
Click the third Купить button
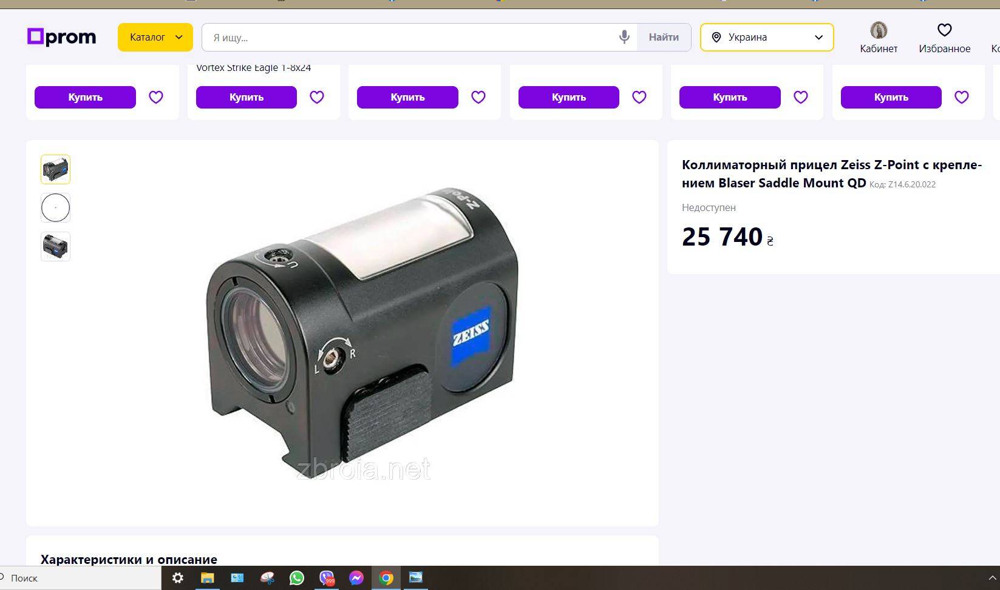pyautogui.click(x=407, y=97)
